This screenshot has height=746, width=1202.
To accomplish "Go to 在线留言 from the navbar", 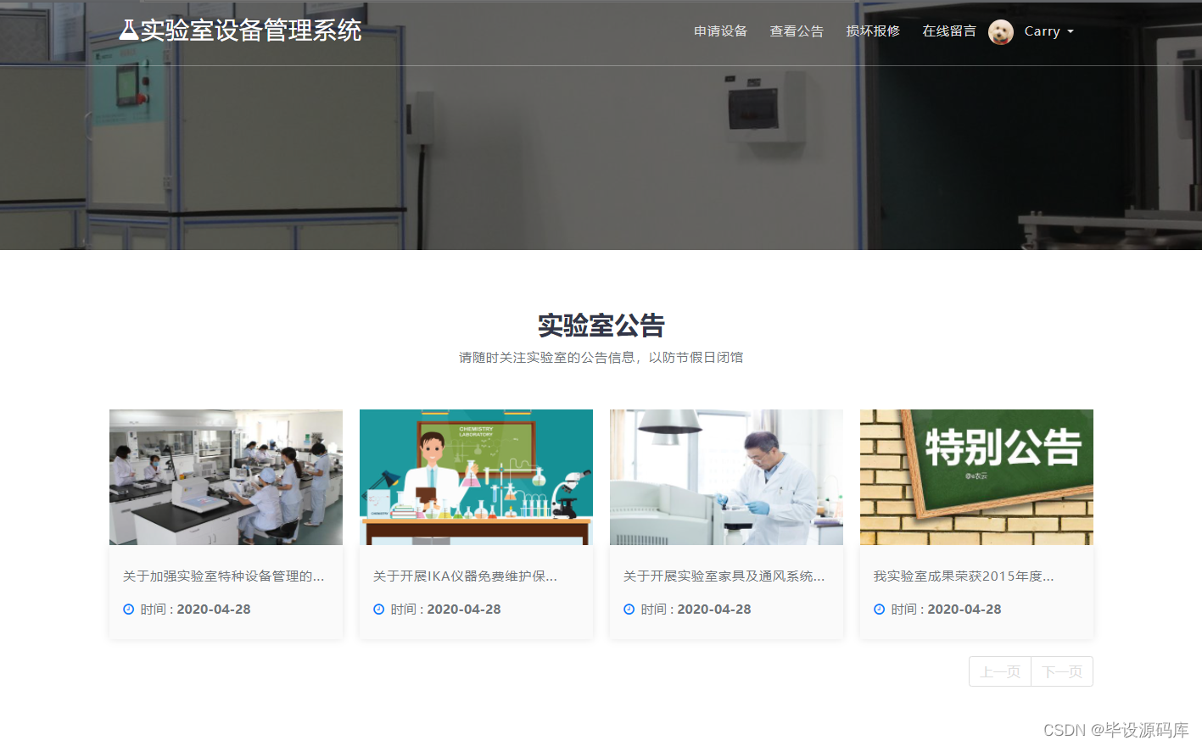I will pos(948,31).
